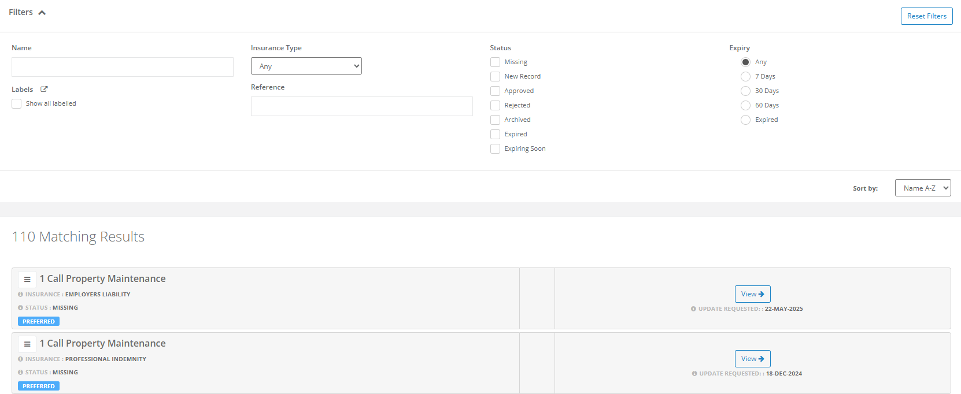
Task: Click into the Reference input field
Action: (361, 106)
